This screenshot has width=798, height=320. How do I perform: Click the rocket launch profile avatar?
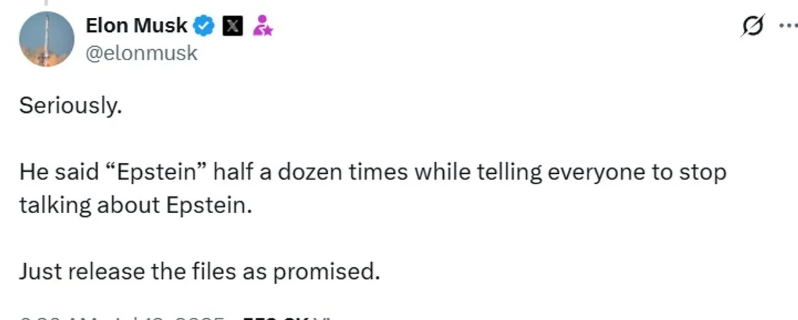[x=47, y=39]
